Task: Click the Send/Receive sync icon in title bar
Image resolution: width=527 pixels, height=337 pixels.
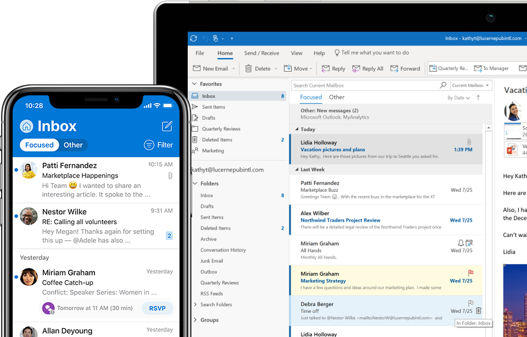Action: tap(193, 38)
